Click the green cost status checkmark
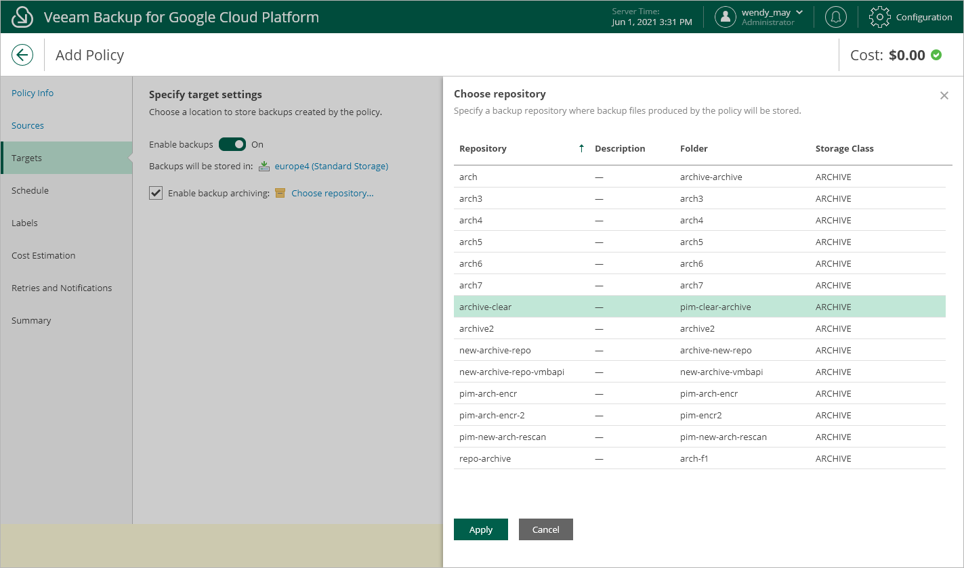 pos(936,55)
